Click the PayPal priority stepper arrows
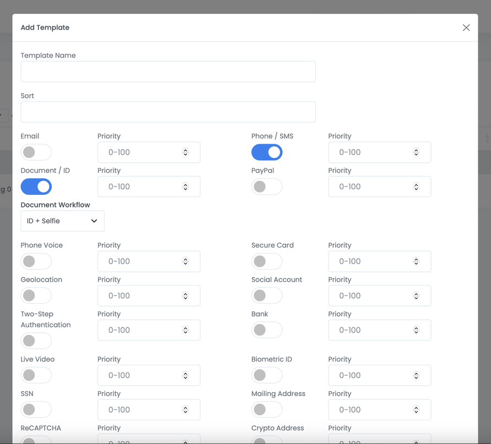 click(x=416, y=187)
